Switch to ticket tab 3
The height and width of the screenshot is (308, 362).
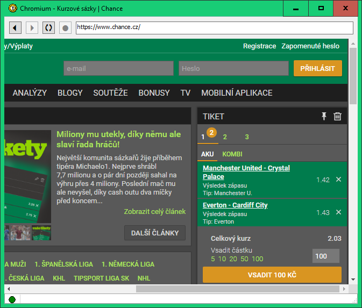(247, 137)
